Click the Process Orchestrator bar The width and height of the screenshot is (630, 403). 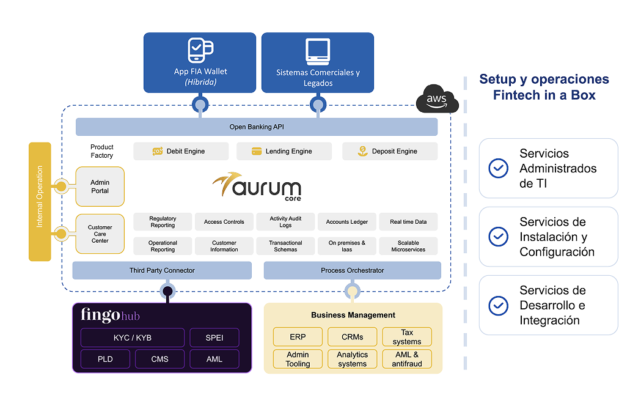coord(353,270)
